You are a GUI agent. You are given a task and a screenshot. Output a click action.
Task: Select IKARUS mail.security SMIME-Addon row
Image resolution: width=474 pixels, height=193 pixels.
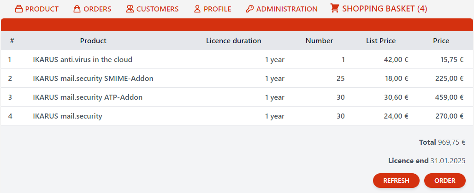pos(237,78)
